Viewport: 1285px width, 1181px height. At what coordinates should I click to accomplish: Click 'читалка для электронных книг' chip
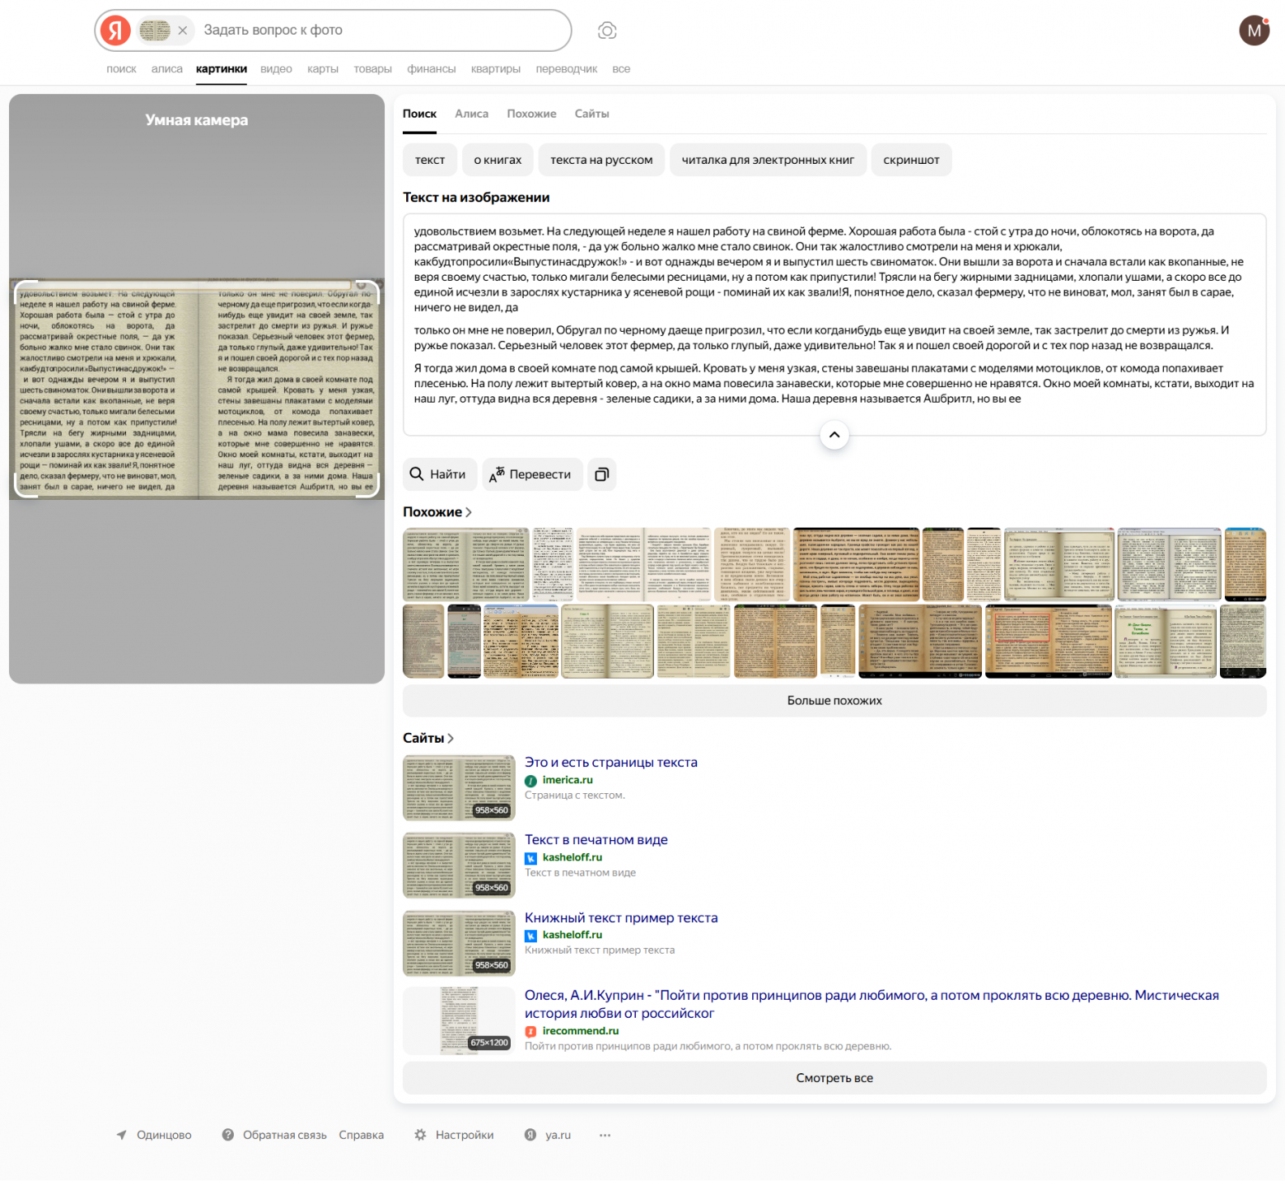click(768, 160)
